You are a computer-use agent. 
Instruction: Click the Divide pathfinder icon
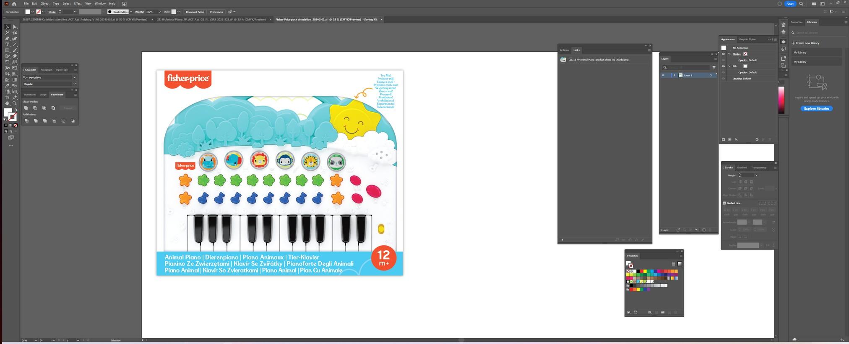(26, 121)
